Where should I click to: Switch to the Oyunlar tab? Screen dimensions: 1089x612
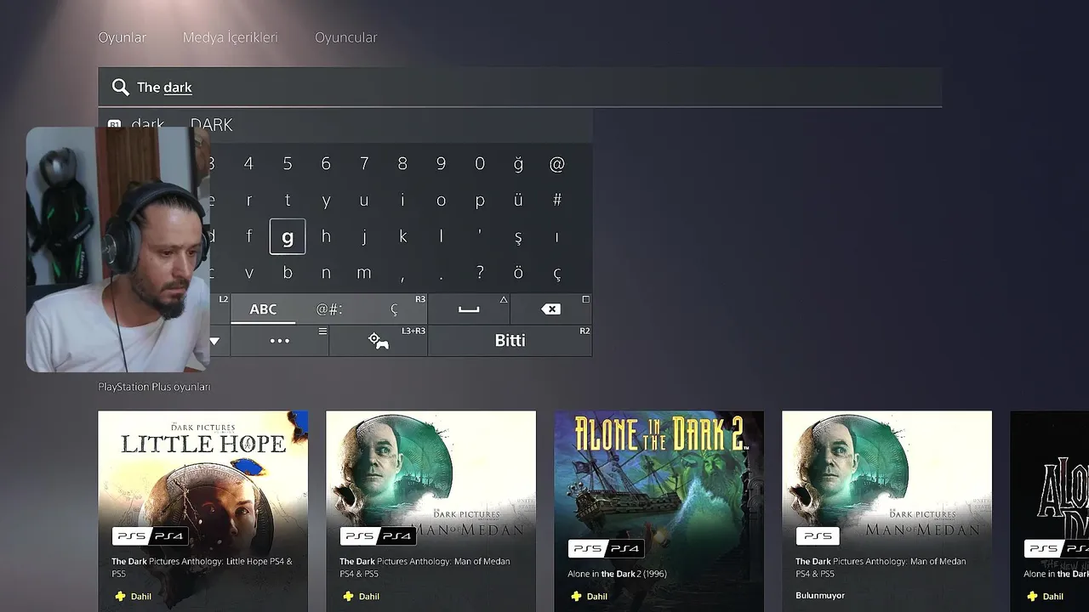tap(123, 37)
